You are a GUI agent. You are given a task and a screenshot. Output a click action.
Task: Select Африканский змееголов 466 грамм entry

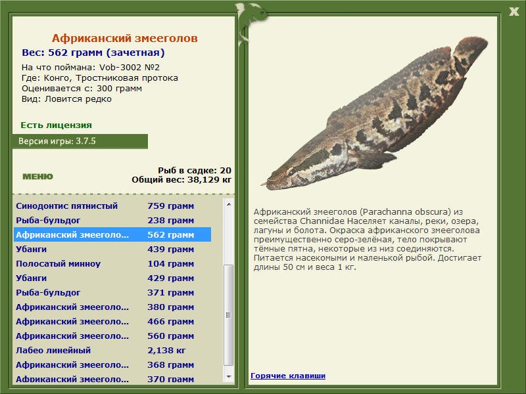point(112,321)
